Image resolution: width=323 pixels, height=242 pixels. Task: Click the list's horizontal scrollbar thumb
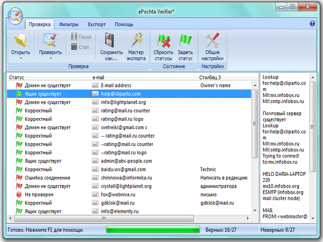[x=104, y=218]
